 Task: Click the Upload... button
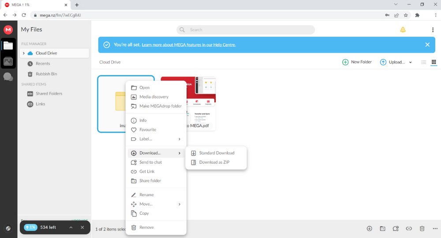(x=392, y=62)
